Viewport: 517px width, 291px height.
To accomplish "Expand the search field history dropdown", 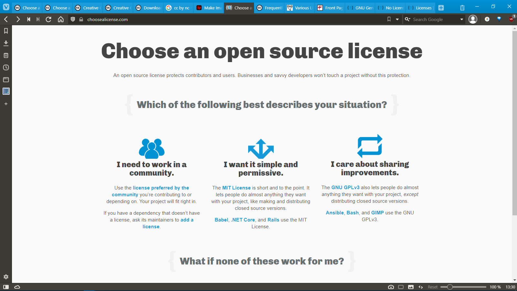I will click(462, 19).
